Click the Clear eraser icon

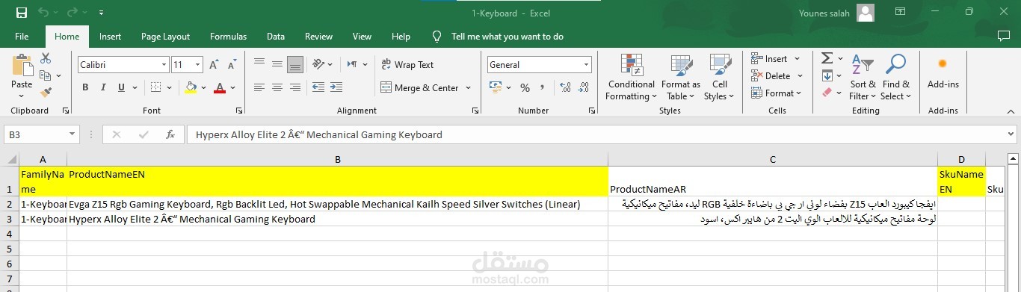click(x=827, y=93)
